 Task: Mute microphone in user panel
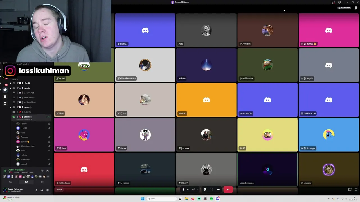click(x=36, y=190)
